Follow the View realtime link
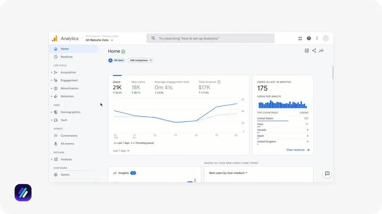 coord(298,150)
